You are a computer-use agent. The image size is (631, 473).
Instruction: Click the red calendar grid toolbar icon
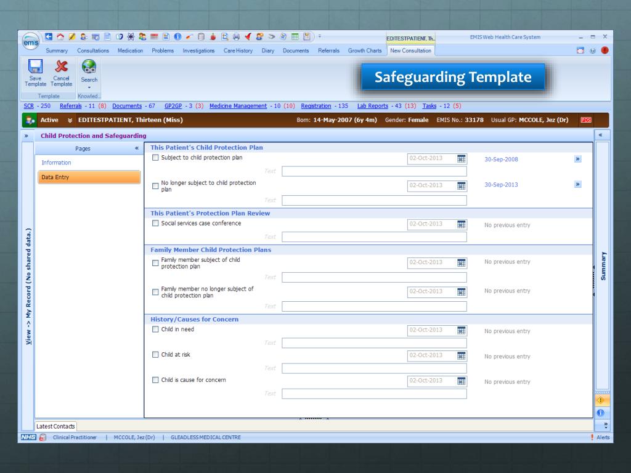[x=154, y=36]
